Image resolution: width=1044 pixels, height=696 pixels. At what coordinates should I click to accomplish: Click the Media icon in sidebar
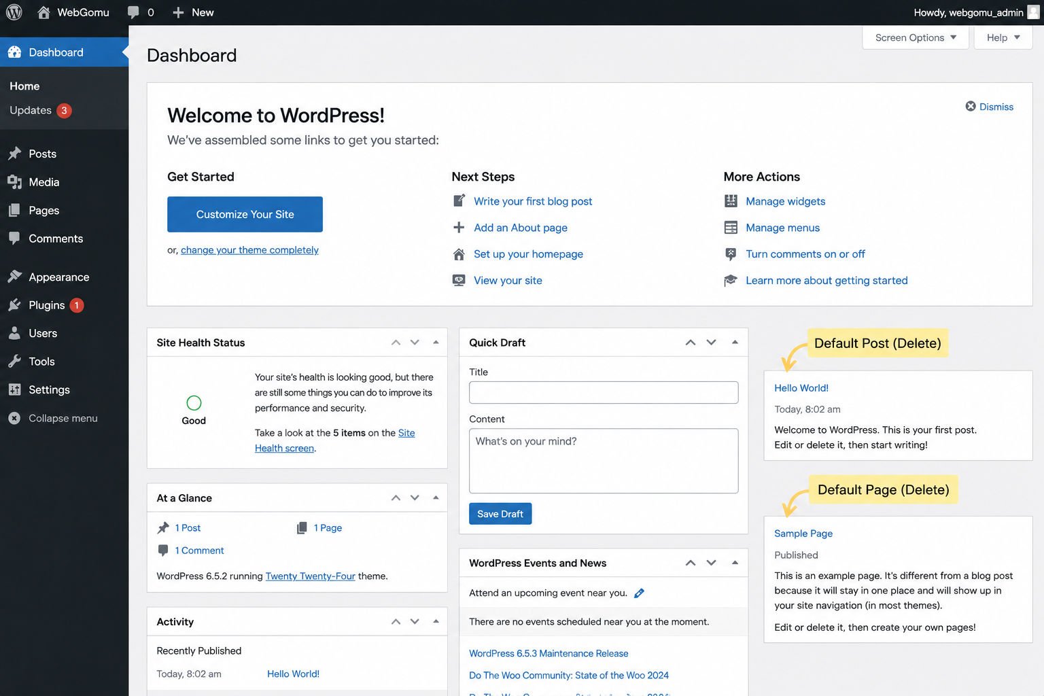(14, 182)
